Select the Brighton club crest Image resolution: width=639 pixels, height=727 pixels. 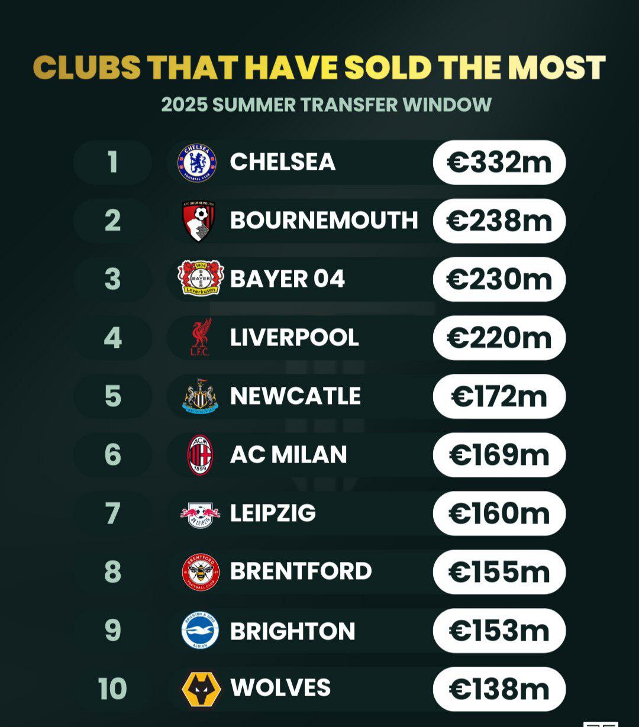pos(200,631)
